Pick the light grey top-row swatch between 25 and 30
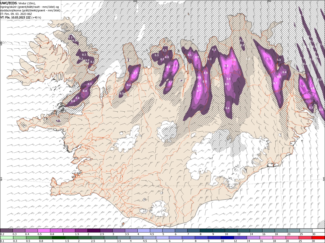325x243 pixels. coord(306,231)
